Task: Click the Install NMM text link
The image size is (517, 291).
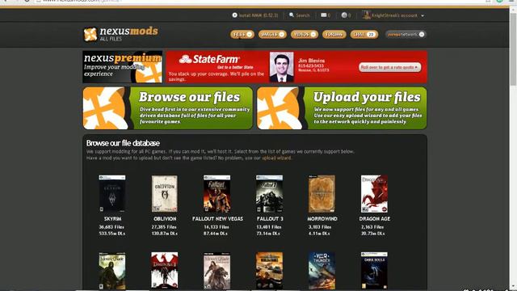Action: [x=258, y=15]
